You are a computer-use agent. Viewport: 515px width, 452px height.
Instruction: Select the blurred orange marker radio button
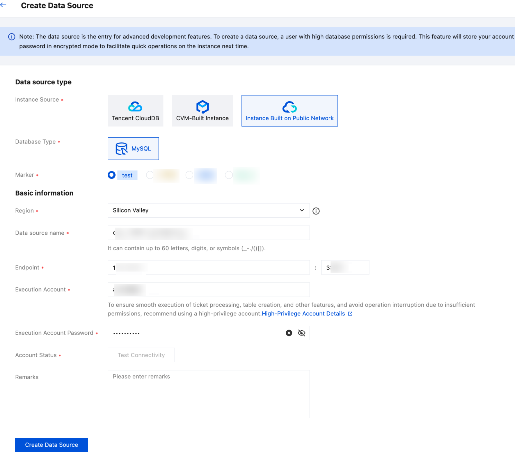coord(150,175)
